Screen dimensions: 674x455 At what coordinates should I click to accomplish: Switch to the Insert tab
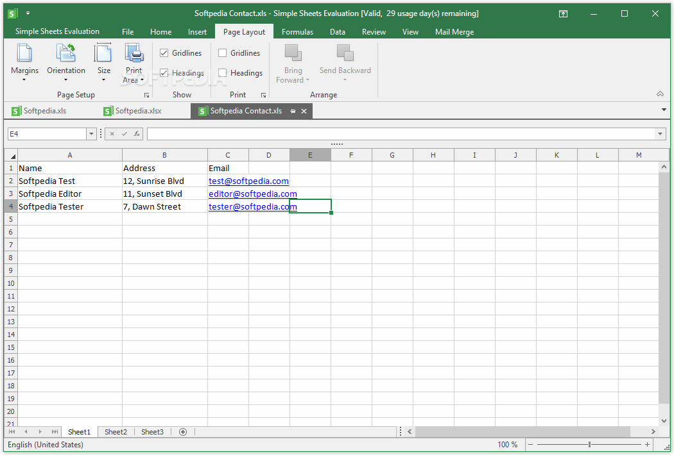(197, 32)
